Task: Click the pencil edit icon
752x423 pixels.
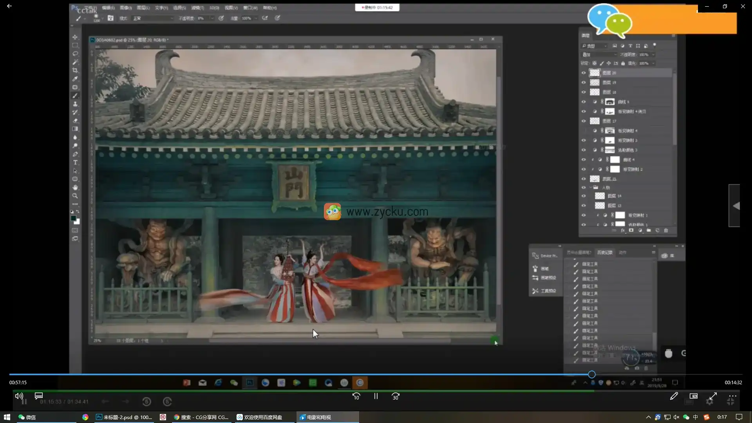Action: tap(674, 396)
